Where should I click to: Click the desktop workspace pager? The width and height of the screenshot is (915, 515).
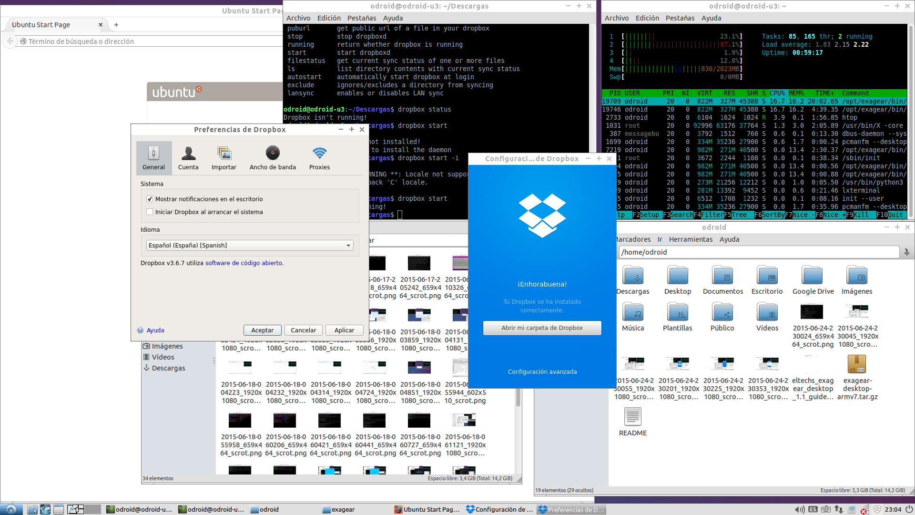click(x=83, y=509)
